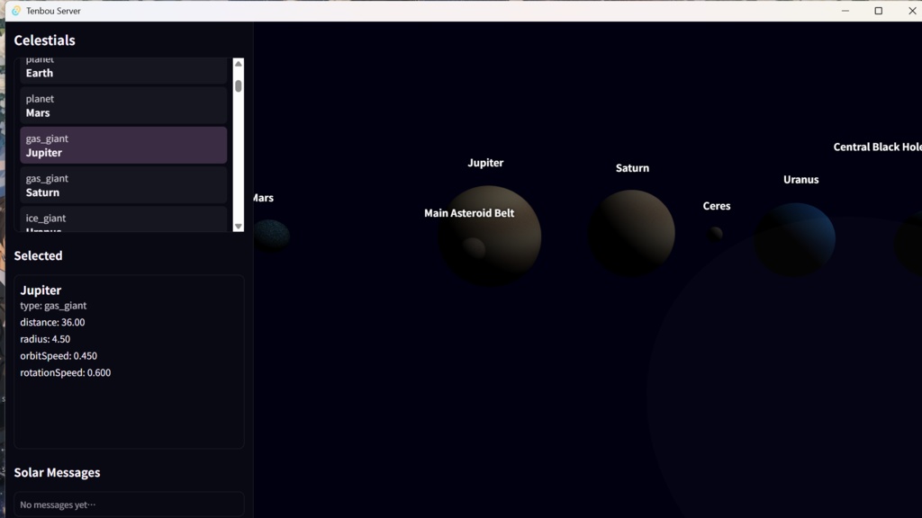Click the scrollbar up arrow in the list
Image resolution: width=922 pixels, height=518 pixels.
(238, 63)
